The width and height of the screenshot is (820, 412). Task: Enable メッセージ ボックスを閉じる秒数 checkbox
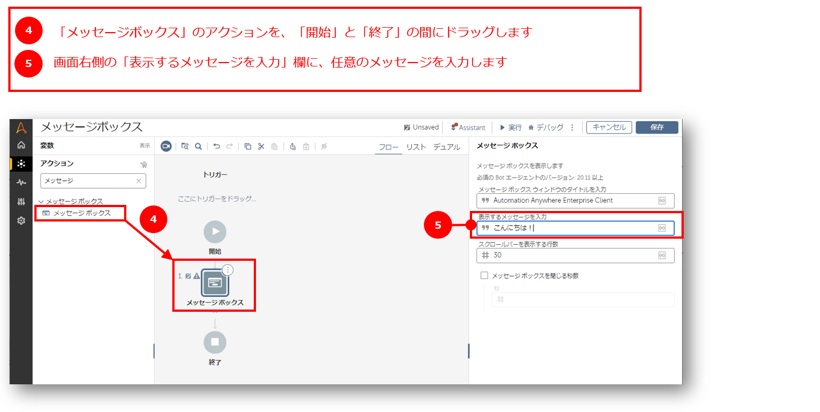484,275
